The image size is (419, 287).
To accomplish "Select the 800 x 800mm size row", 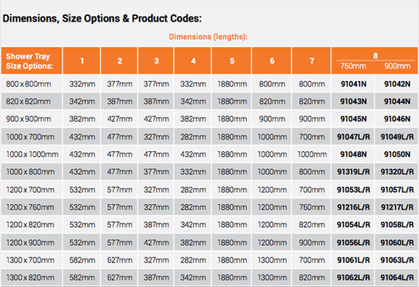I will (x=209, y=84).
